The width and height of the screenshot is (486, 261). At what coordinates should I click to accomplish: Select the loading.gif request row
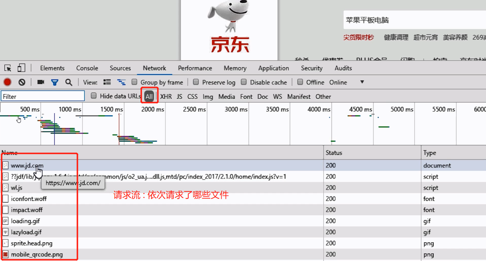point(243,221)
